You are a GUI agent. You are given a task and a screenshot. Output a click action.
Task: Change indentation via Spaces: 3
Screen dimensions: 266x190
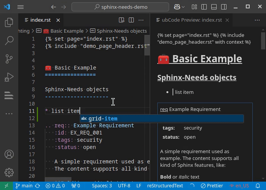(102, 186)
